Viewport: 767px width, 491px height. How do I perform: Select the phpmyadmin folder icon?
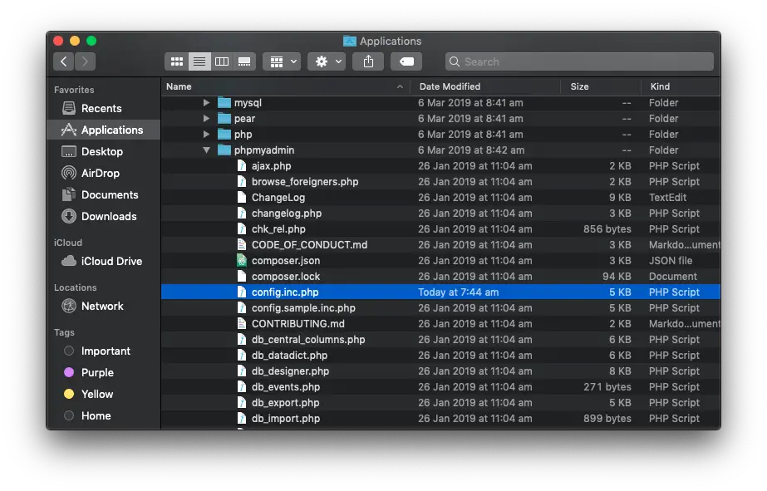point(224,150)
